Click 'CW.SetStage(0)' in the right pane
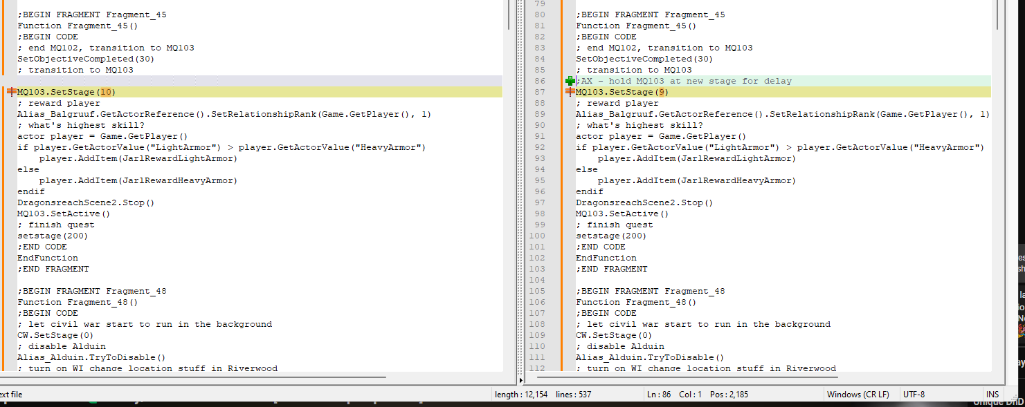 tap(614, 335)
